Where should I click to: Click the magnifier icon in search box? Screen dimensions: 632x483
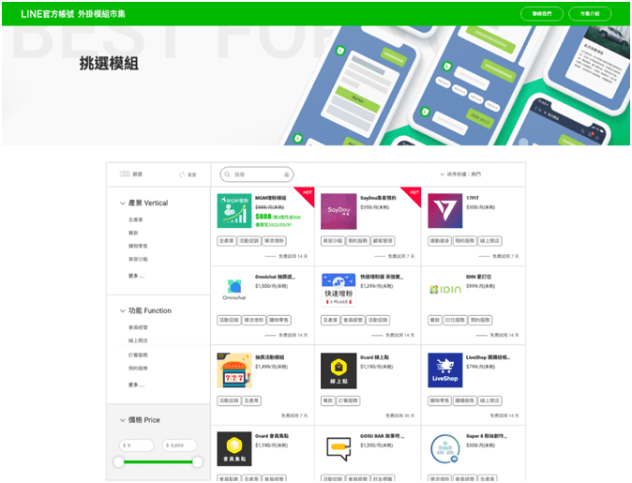[227, 174]
